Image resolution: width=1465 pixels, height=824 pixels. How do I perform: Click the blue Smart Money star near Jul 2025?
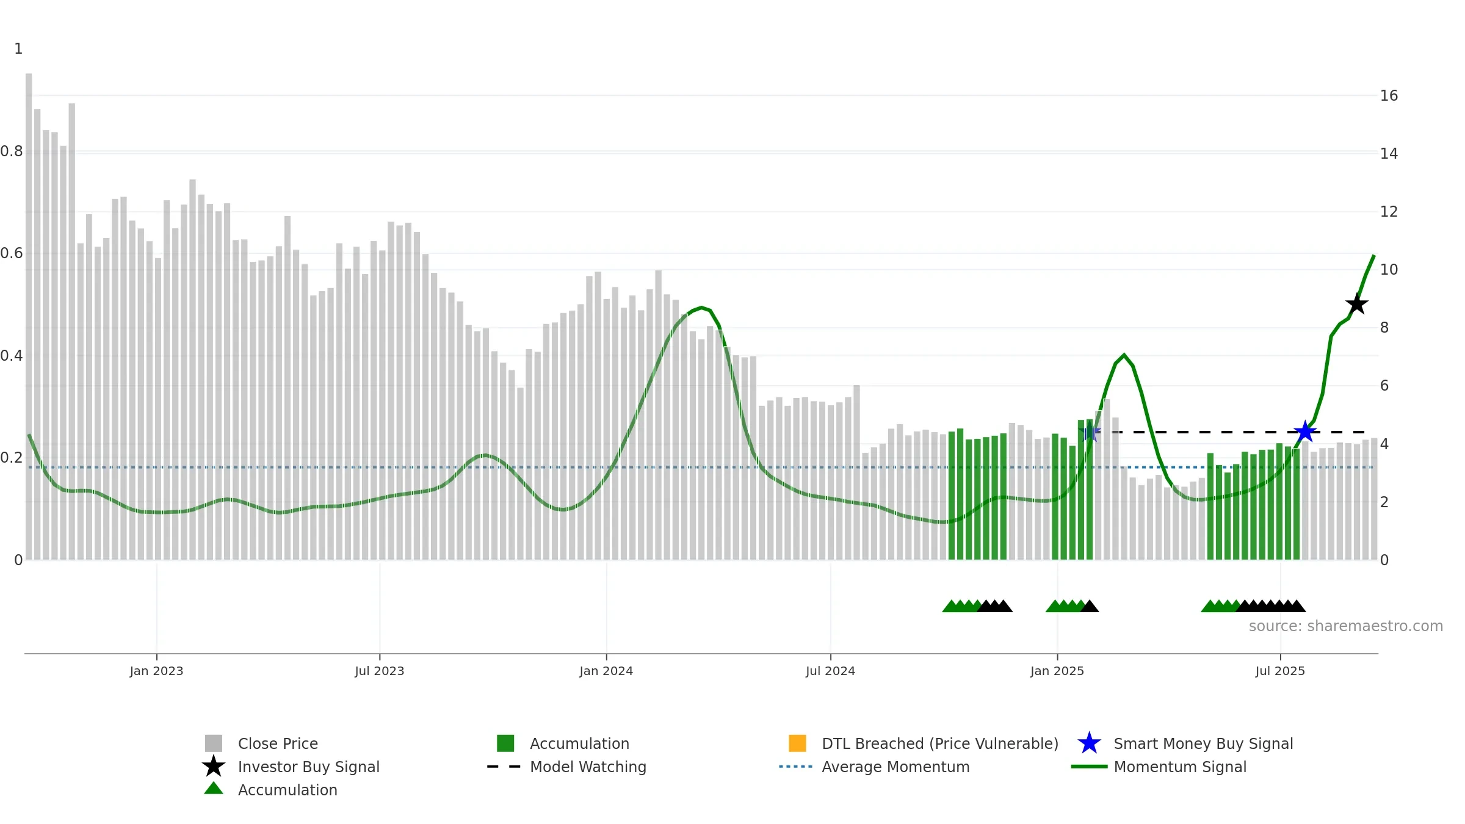1305,432
